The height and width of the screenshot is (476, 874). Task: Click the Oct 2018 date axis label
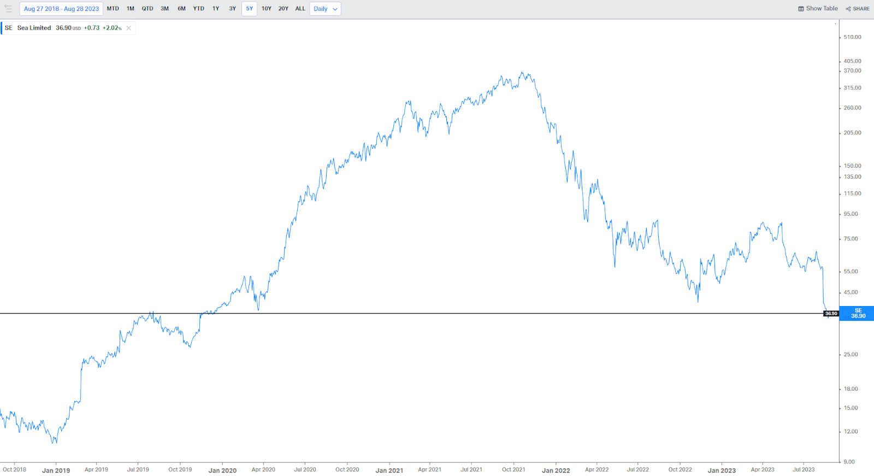(x=14, y=469)
